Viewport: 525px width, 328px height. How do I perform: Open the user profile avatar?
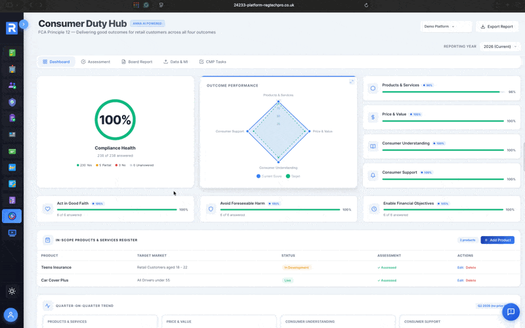(x=10, y=315)
